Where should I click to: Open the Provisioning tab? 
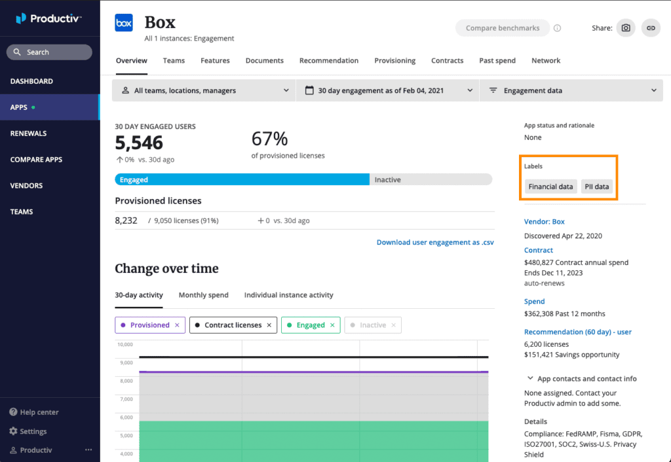[x=395, y=61]
